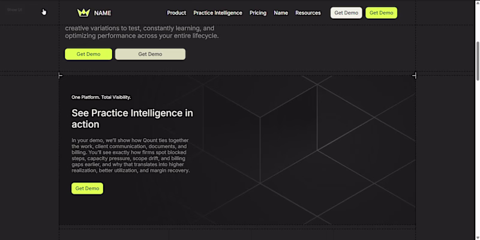The image size is (480, 240).
Task: Click the yellow crown logo icon
Action: 83,13
